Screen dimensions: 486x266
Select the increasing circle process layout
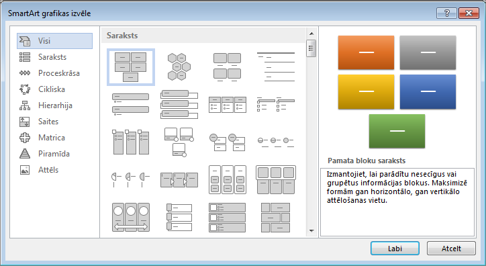pos(275,142)
